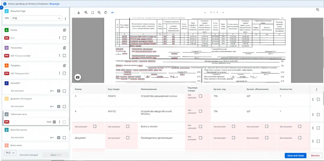Tick the confirm checkbox for Номер 613
324x161 pixels.
click(64, 38)
